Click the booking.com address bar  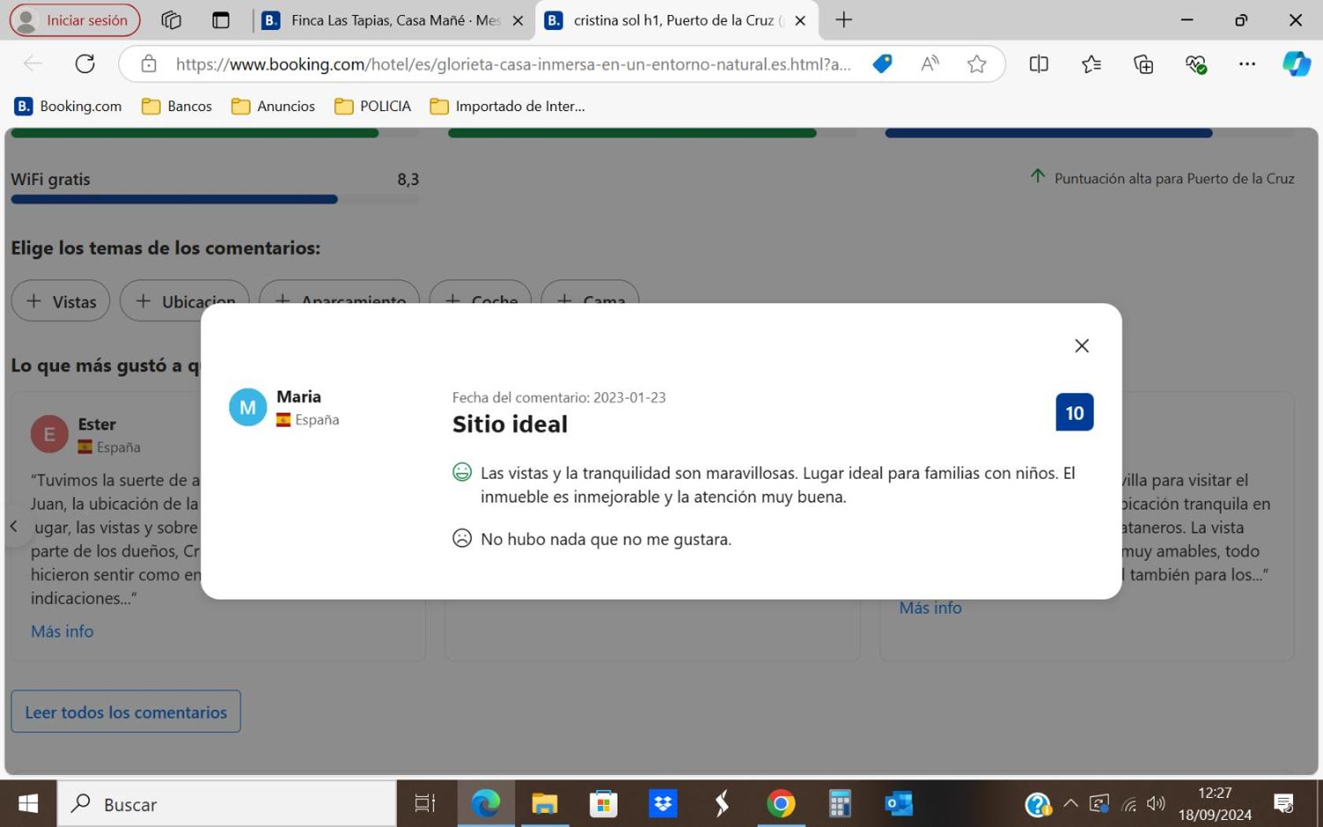click(x=512, y=64)
